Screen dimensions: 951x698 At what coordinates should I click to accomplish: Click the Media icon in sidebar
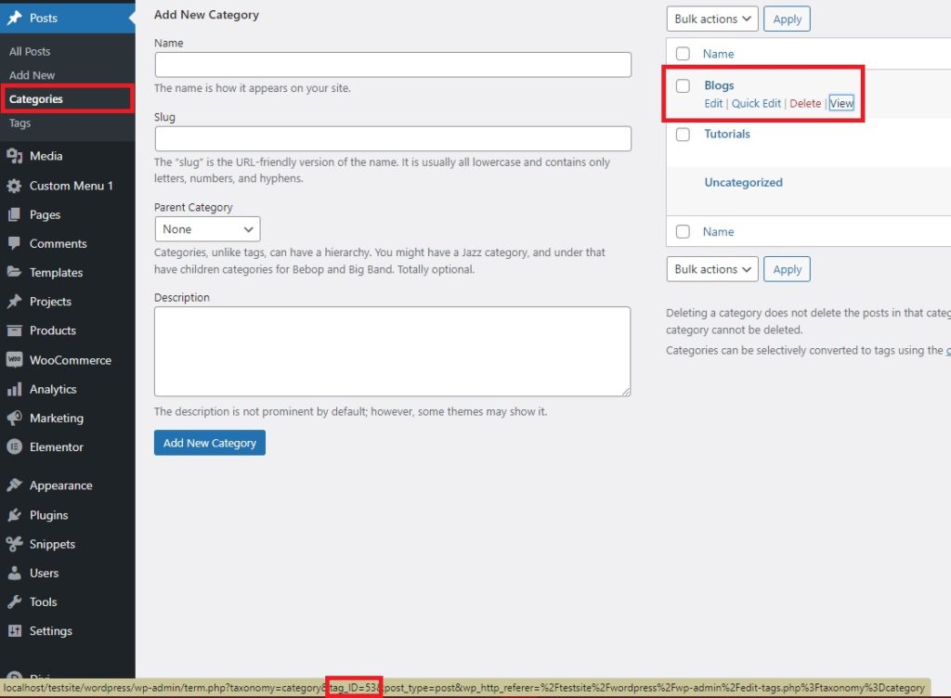pyautogui.click(x=15, y=156)
